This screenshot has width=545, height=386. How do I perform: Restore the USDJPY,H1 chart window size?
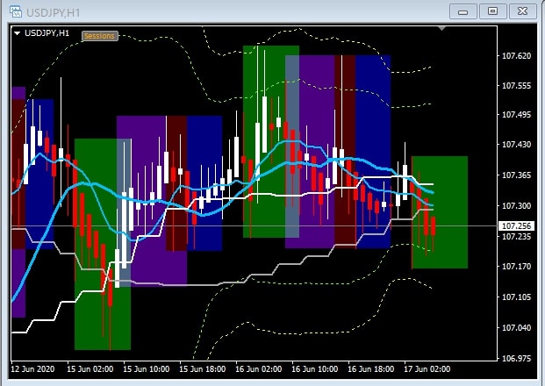pyautogui.click(x=492, y=11)
